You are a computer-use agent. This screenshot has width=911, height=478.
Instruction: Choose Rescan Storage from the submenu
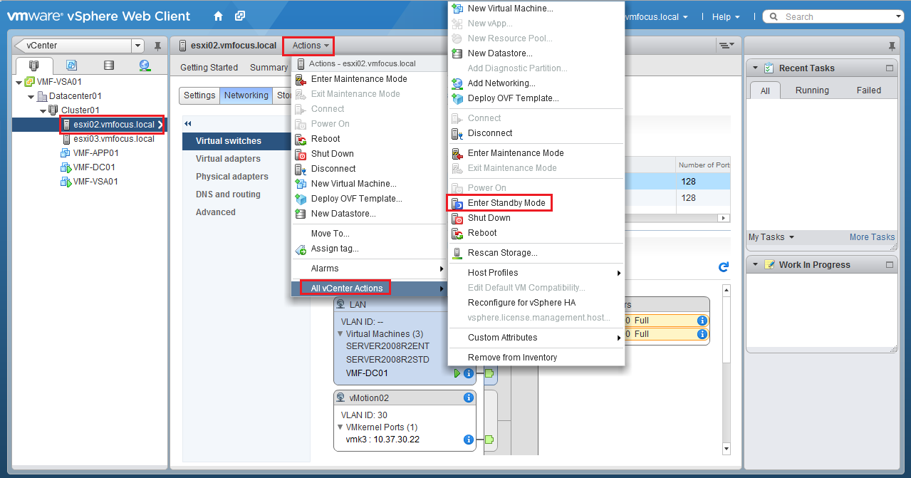point(502,253)
